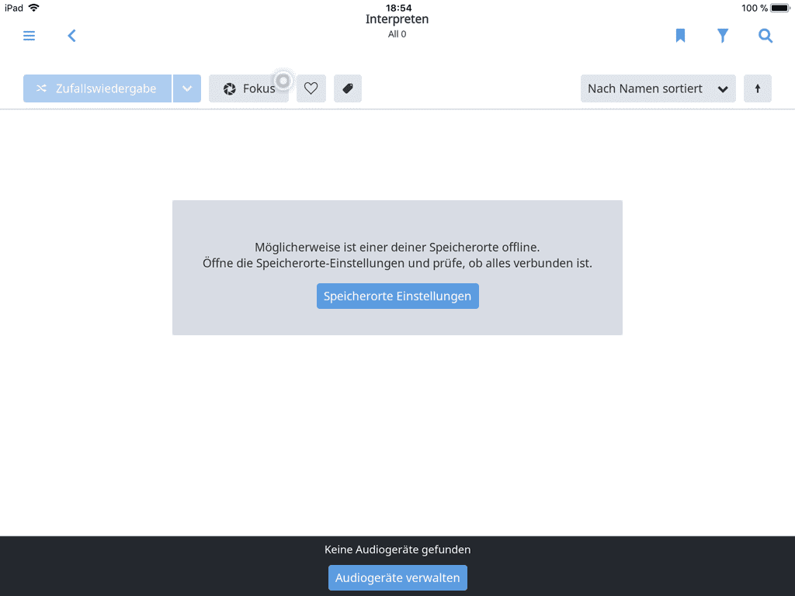795x596 pixels.
Task: Start Zufallswiedergabe shuffle playback
Action: pyautogui.click(x=97, y=88)
